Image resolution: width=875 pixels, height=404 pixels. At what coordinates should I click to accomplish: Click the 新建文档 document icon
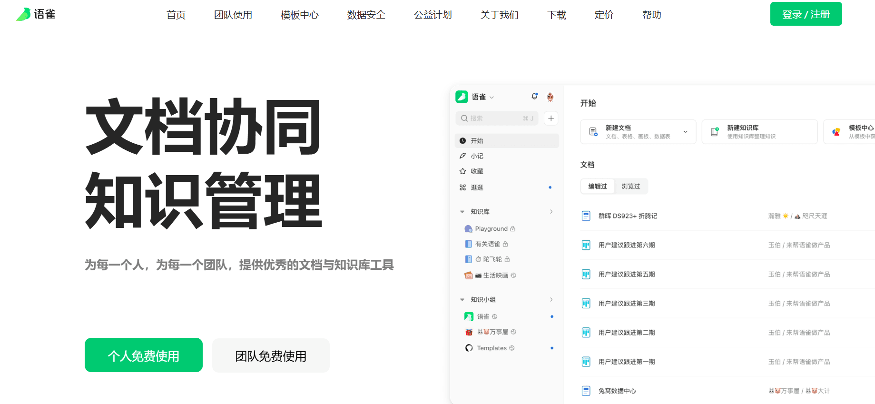point(593,132)
